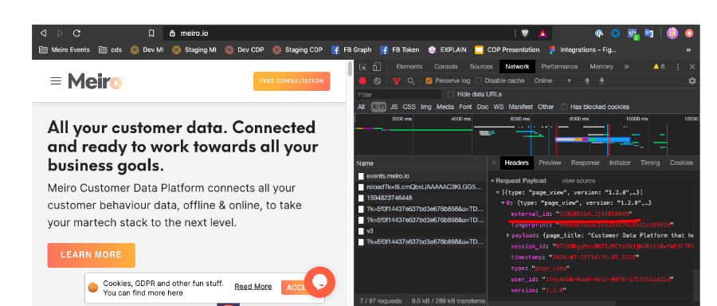The width and height of the screenshot is (717, 306).
Task: Open network settings with the gear icon
Action: [x=692, y=81]
